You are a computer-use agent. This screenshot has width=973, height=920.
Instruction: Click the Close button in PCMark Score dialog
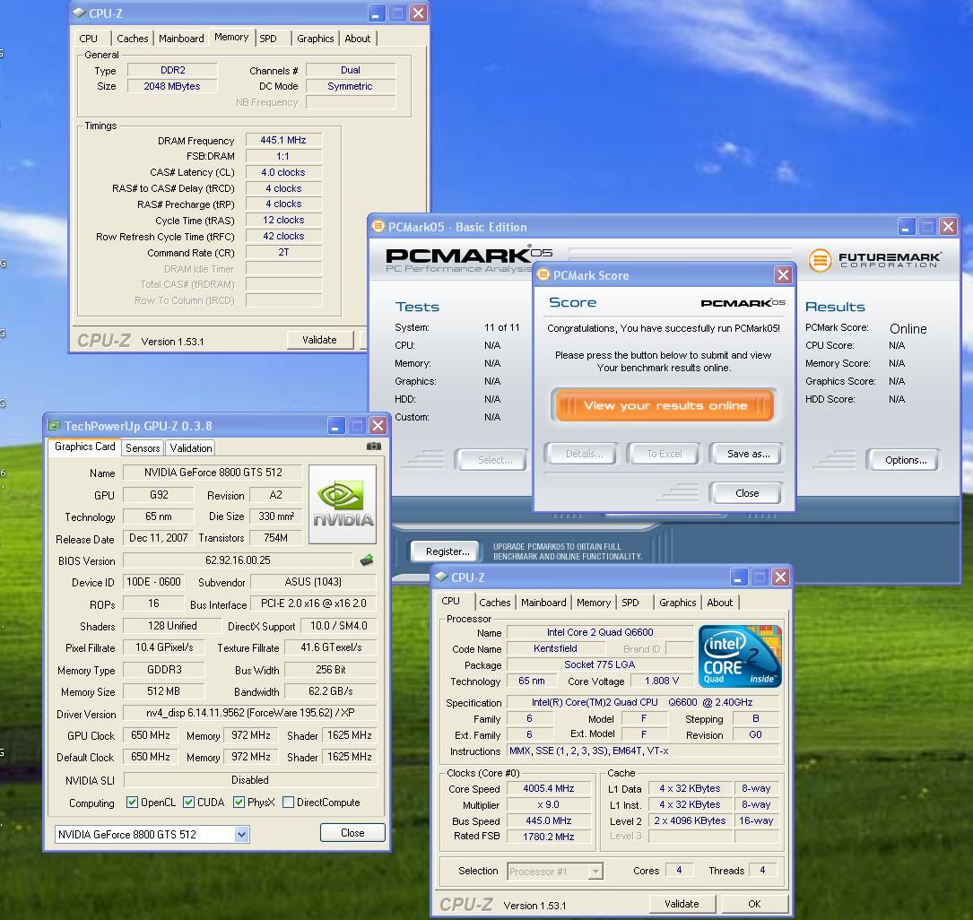coord(746,493)
